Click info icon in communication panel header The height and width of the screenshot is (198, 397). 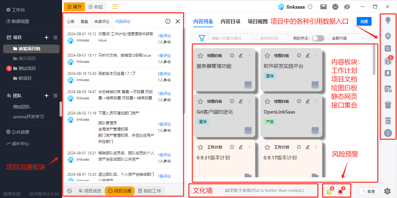click(x=168, y=21)
